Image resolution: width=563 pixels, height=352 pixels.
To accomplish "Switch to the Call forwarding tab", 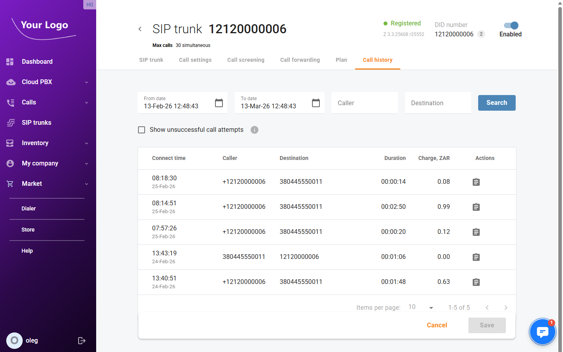I will click(300, 60).
